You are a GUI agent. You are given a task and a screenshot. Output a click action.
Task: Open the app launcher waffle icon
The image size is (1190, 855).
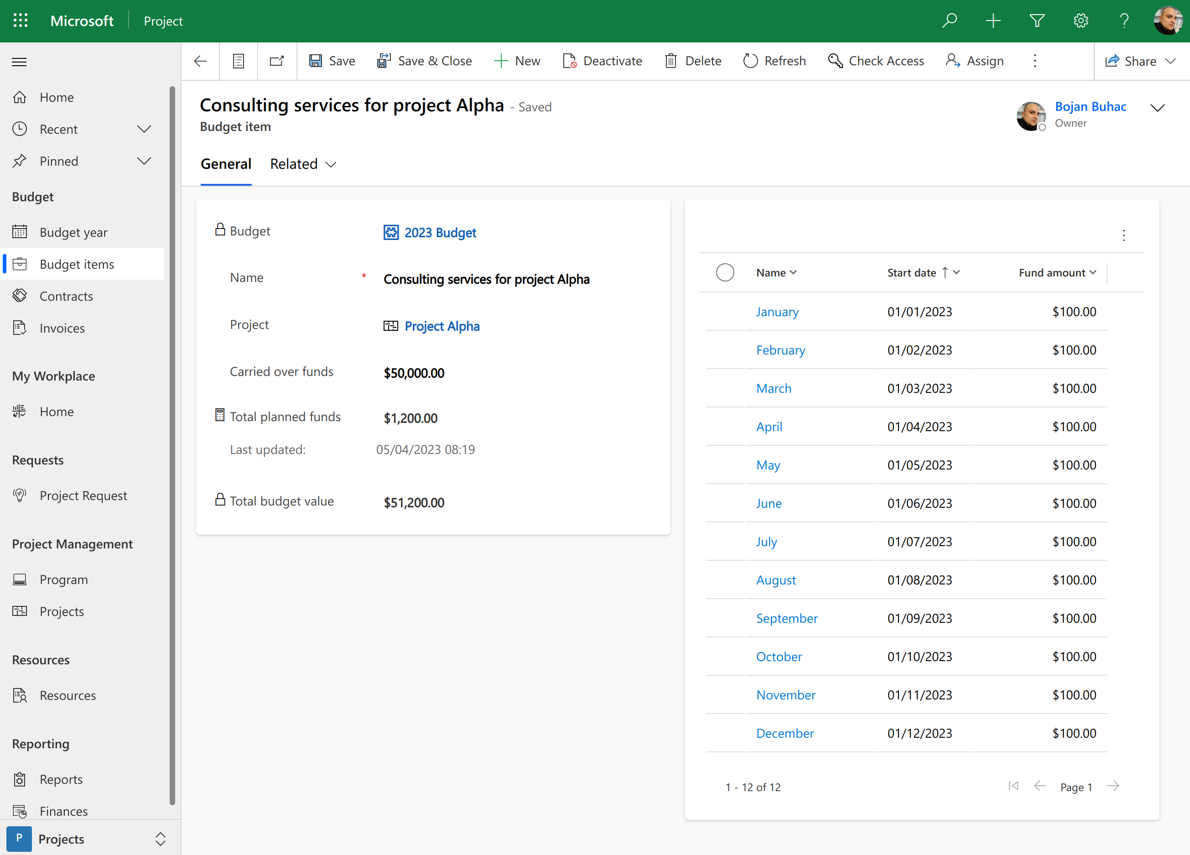coord(21,21)
